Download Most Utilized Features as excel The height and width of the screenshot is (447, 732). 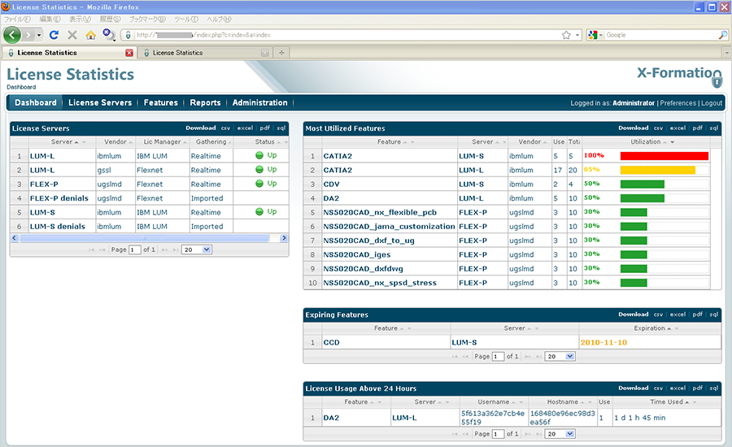click(x=678, y=128)
